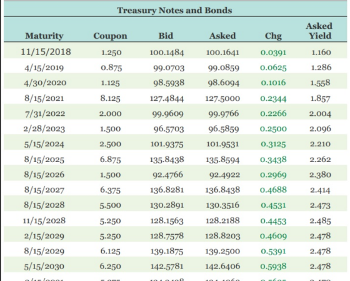Click bid price 96.5703
The height and width of the screenshot is (281, 350).
169,129
